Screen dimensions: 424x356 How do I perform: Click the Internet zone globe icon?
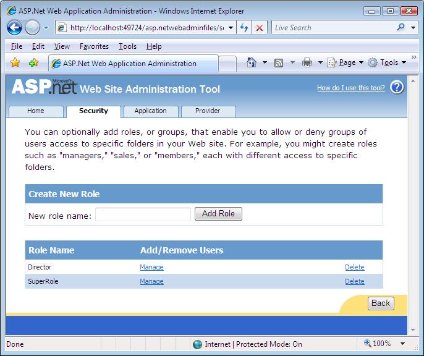pyautogui.click(x=197, y=344)
